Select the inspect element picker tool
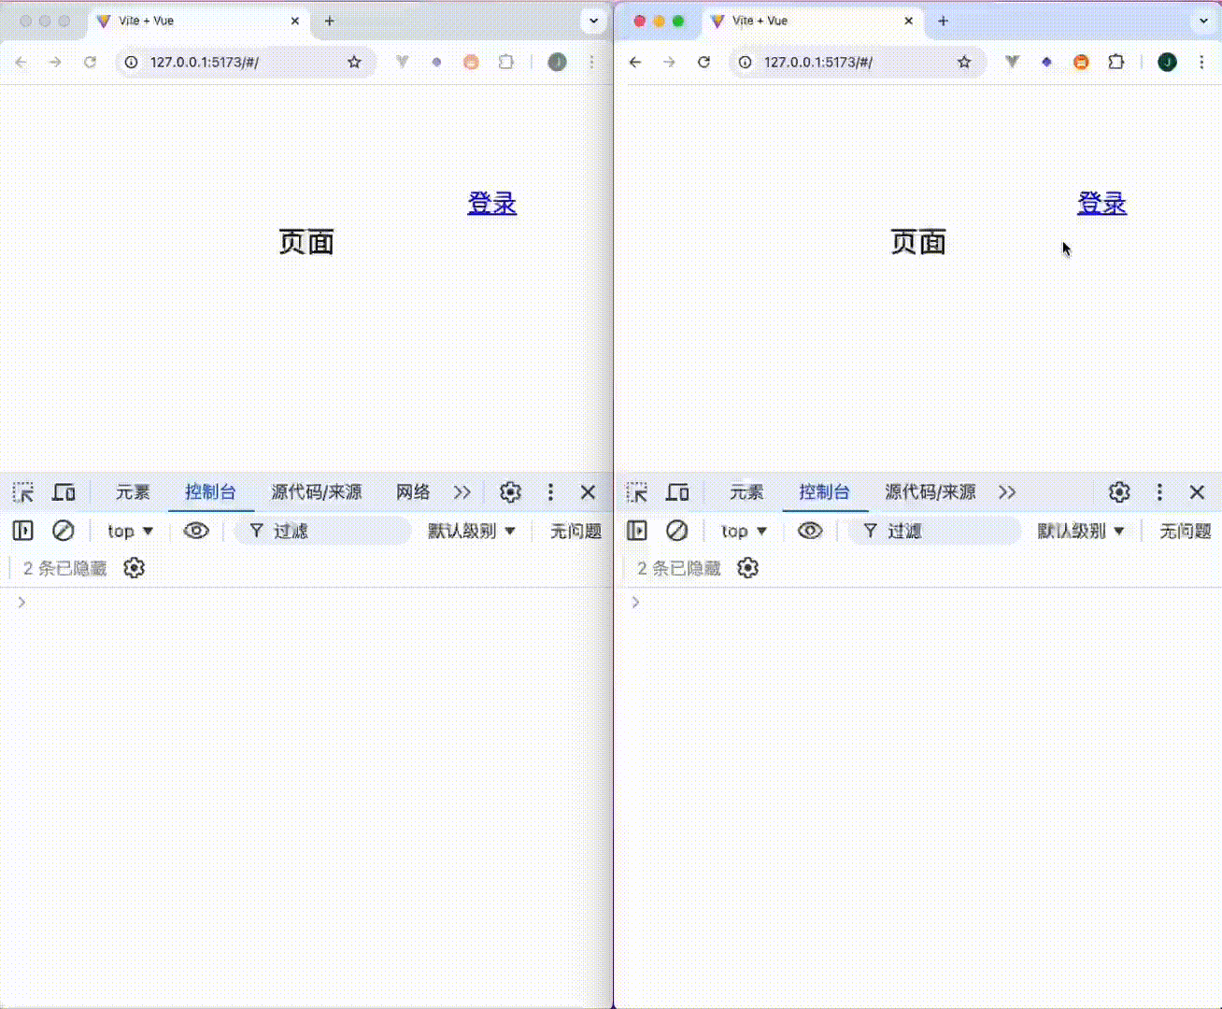 pos(23,492)
